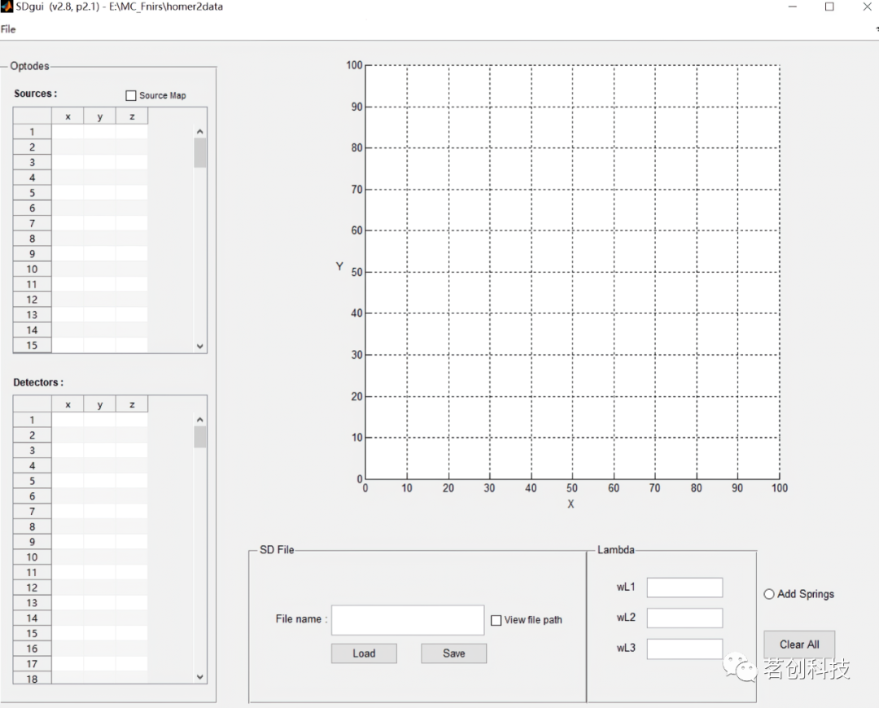This screenshot has width=879, height=708.
Task: Click the wL2 wavelength field
Action: (684, 618)
